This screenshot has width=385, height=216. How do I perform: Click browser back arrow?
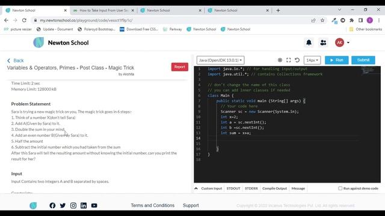click(x=6, y=20)
